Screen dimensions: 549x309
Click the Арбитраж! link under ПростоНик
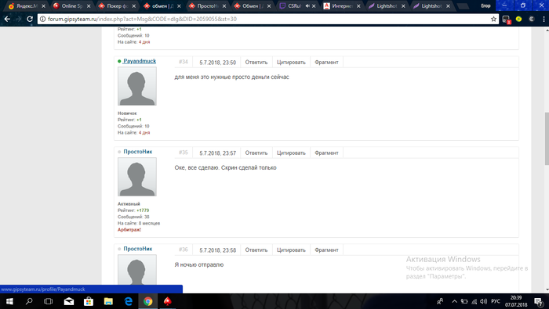[129, 230]
